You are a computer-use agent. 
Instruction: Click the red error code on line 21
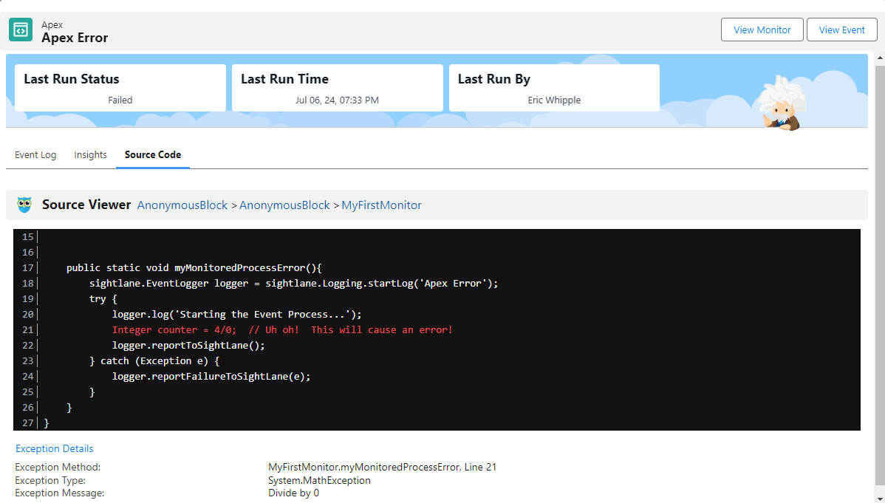pos(282,330)
